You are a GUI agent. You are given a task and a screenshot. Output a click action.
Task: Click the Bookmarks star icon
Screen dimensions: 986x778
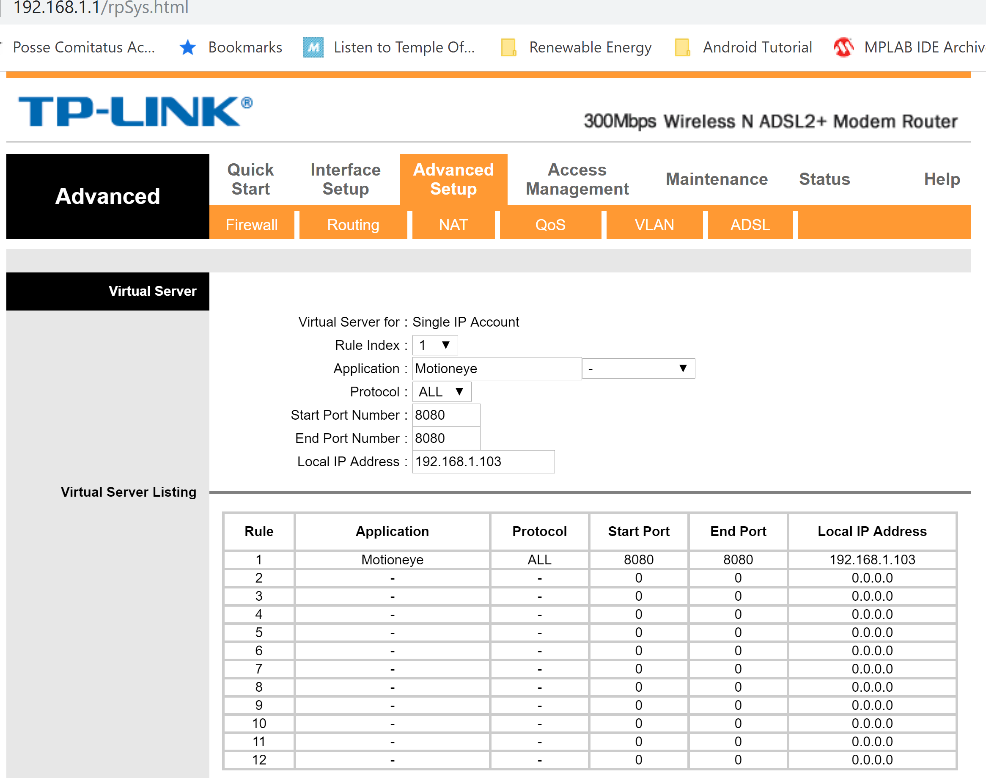188,47
